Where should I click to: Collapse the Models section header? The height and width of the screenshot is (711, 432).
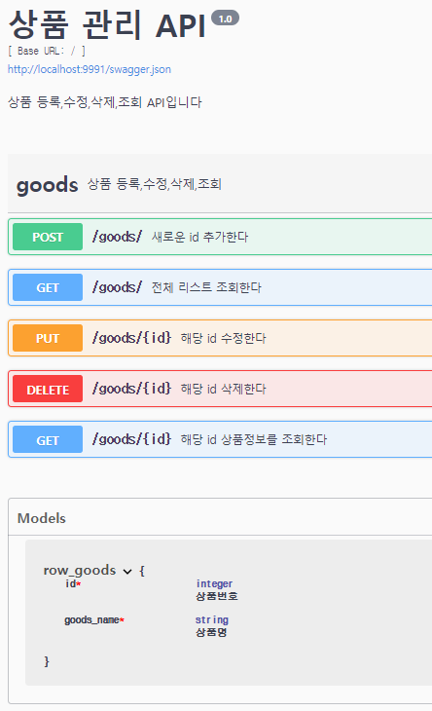220,518
